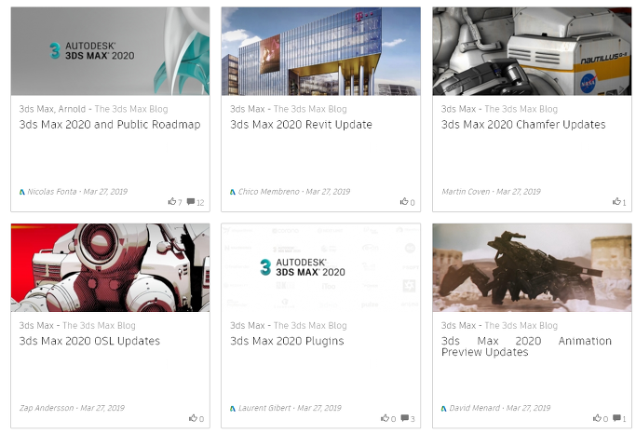636x433 pixels.
Task: View author Nicolas Fonta's profile
Action: click(x=52, y=192)
